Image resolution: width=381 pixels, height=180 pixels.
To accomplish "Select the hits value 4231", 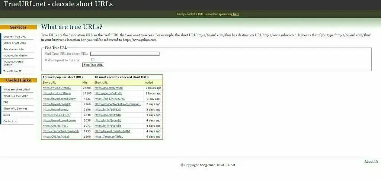I will coord(87,99).
